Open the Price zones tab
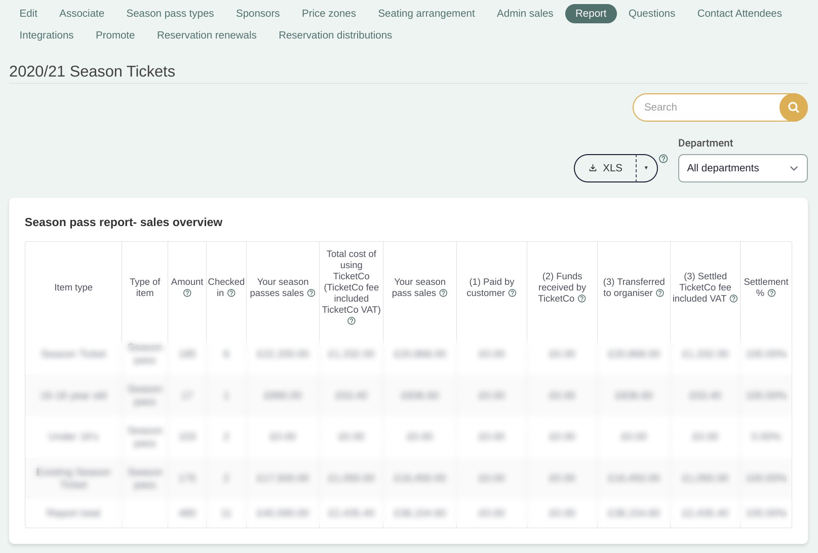This screenshot has height=553, width=818. [329, 14]
